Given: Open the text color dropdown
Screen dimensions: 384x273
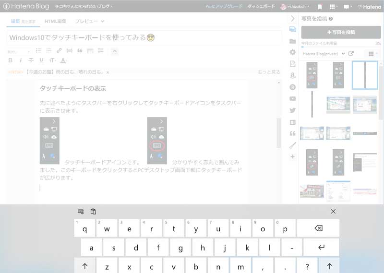Looking at the screenshot, I should 63,60.
